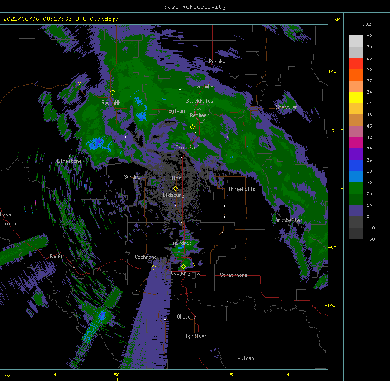Image resolution: width=390 pixels, height=381 pixels.
Task: Click the RedDeer city label
Action: [x=200, y=115]
